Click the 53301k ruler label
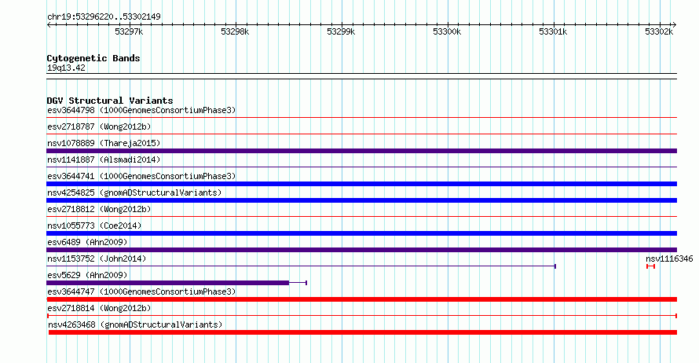 click(x=553, y=31)
